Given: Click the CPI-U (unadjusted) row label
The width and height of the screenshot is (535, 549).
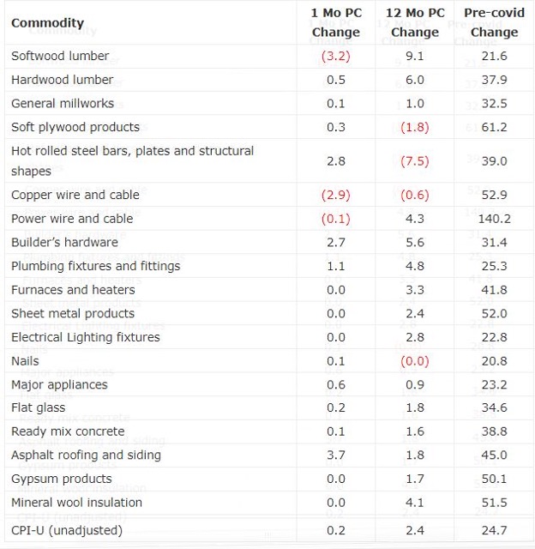Looking at the screenshot, I should (66, 530).
